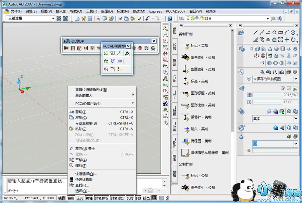Screen dimensions: 302x203
Task: Click 选项(O)... in context menu
Action: tap(82, 191)
